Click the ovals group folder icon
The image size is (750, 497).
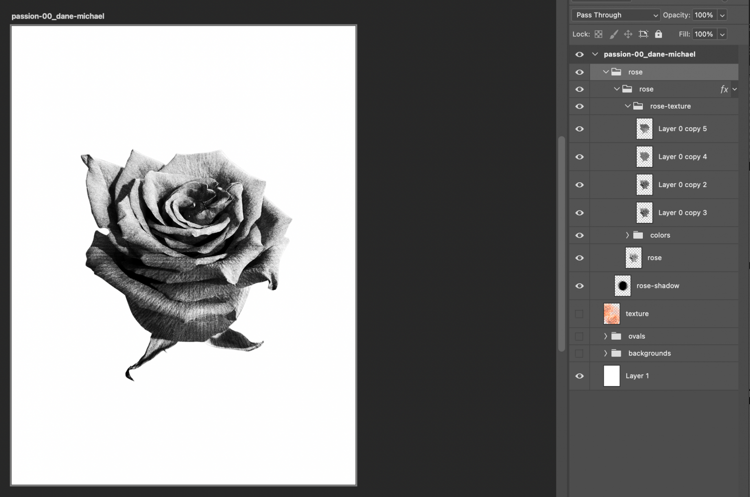click(616, 336)
